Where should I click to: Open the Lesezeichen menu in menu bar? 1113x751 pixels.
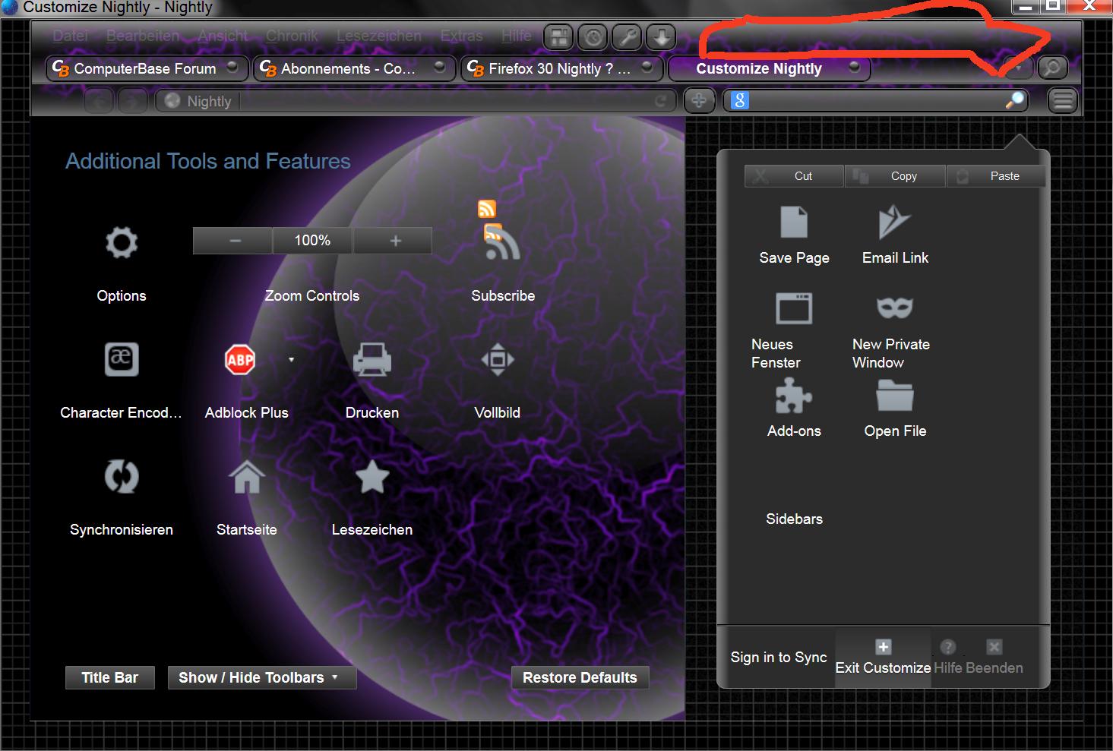[379, 36]
